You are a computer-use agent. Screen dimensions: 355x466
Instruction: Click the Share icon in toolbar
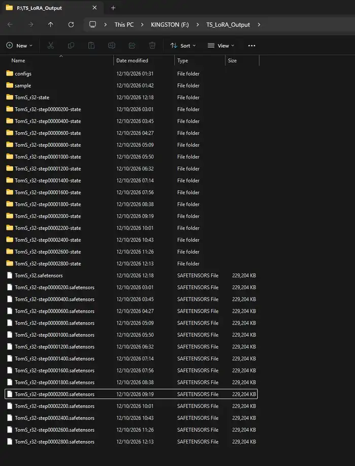(132, 45)
